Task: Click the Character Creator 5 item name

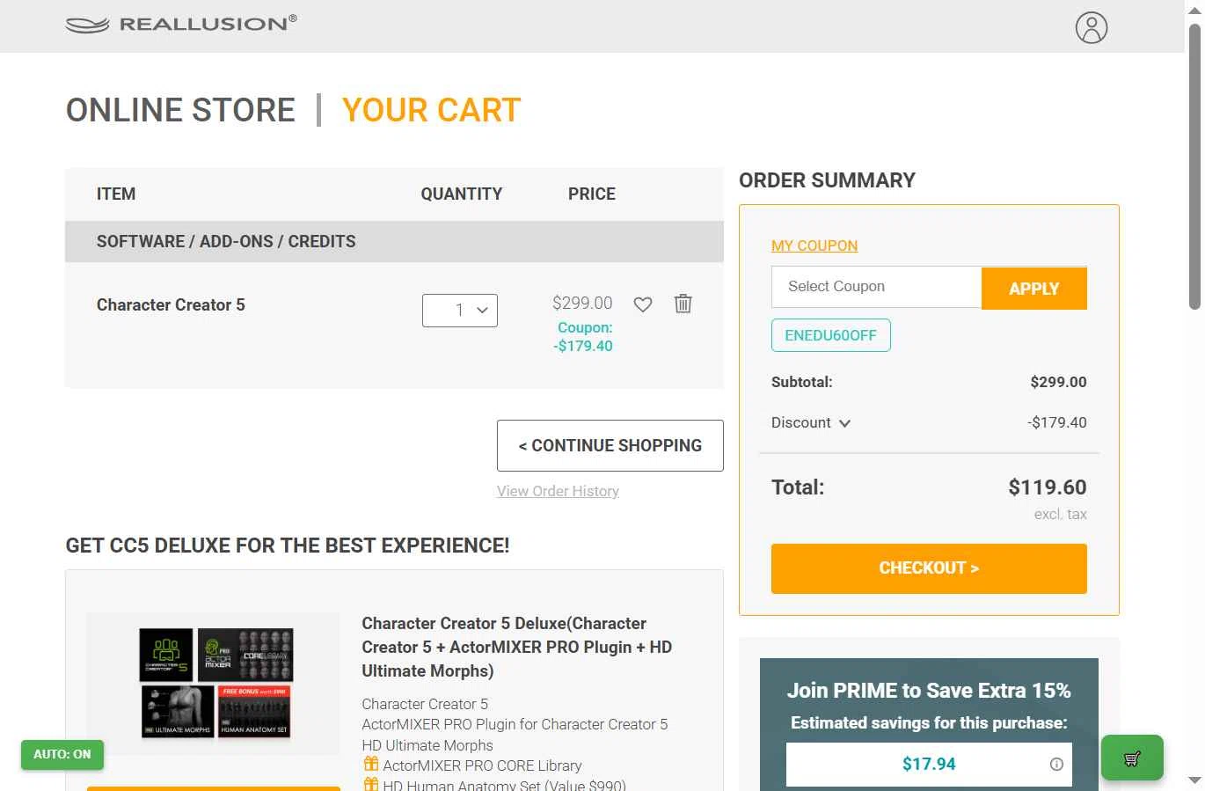Action: coord(171,304)
